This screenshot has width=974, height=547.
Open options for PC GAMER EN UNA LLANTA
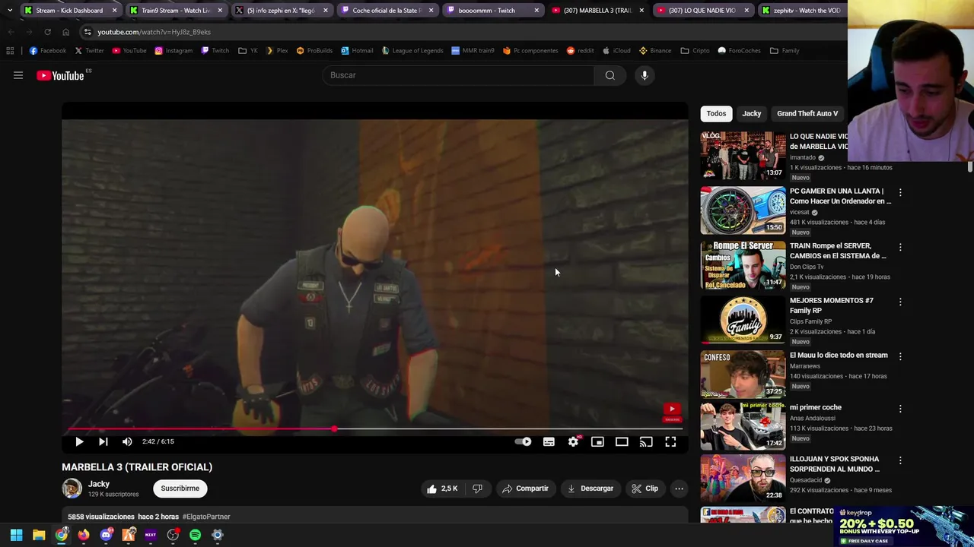(x=900, y=192)
